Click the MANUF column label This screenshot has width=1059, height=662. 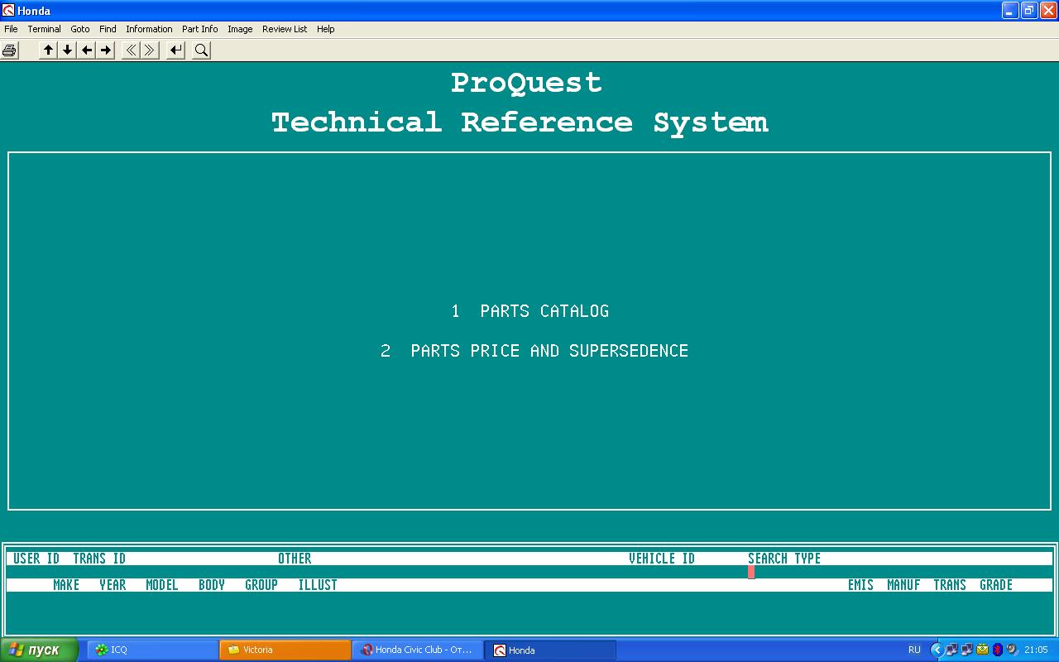point(903,585)
